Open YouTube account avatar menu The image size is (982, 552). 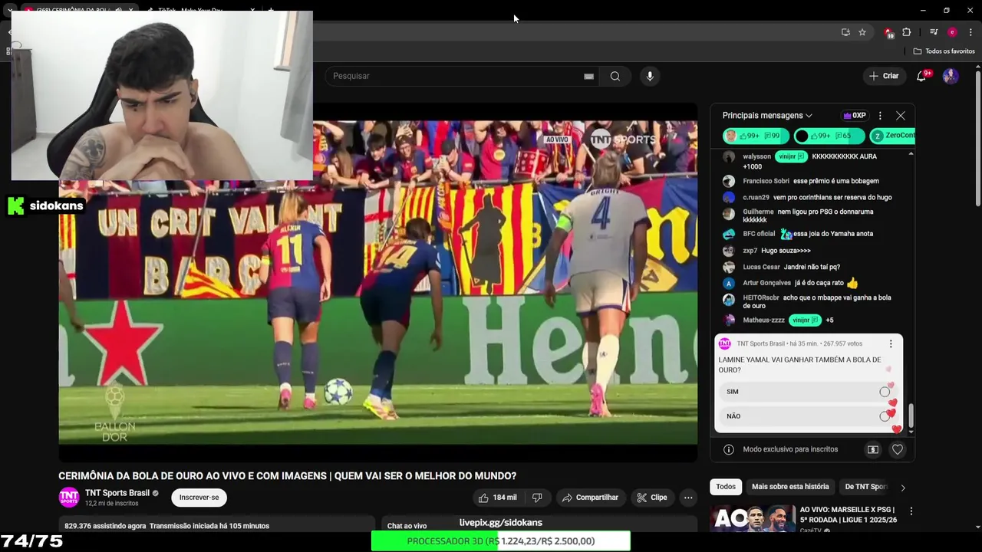pyautogui.click(x=951, y=76)
